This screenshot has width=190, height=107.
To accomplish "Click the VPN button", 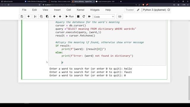I will [x=183, y=5].
